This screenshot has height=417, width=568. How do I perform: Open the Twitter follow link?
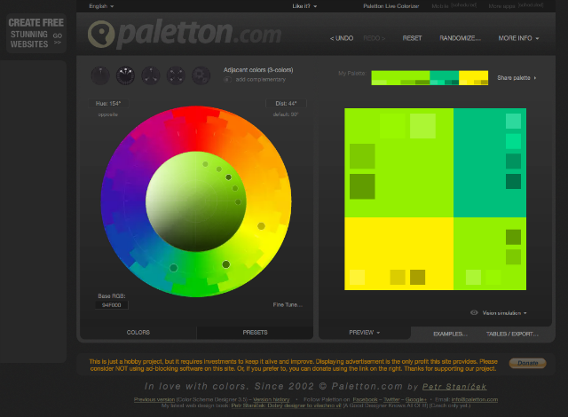pos(391,399)
